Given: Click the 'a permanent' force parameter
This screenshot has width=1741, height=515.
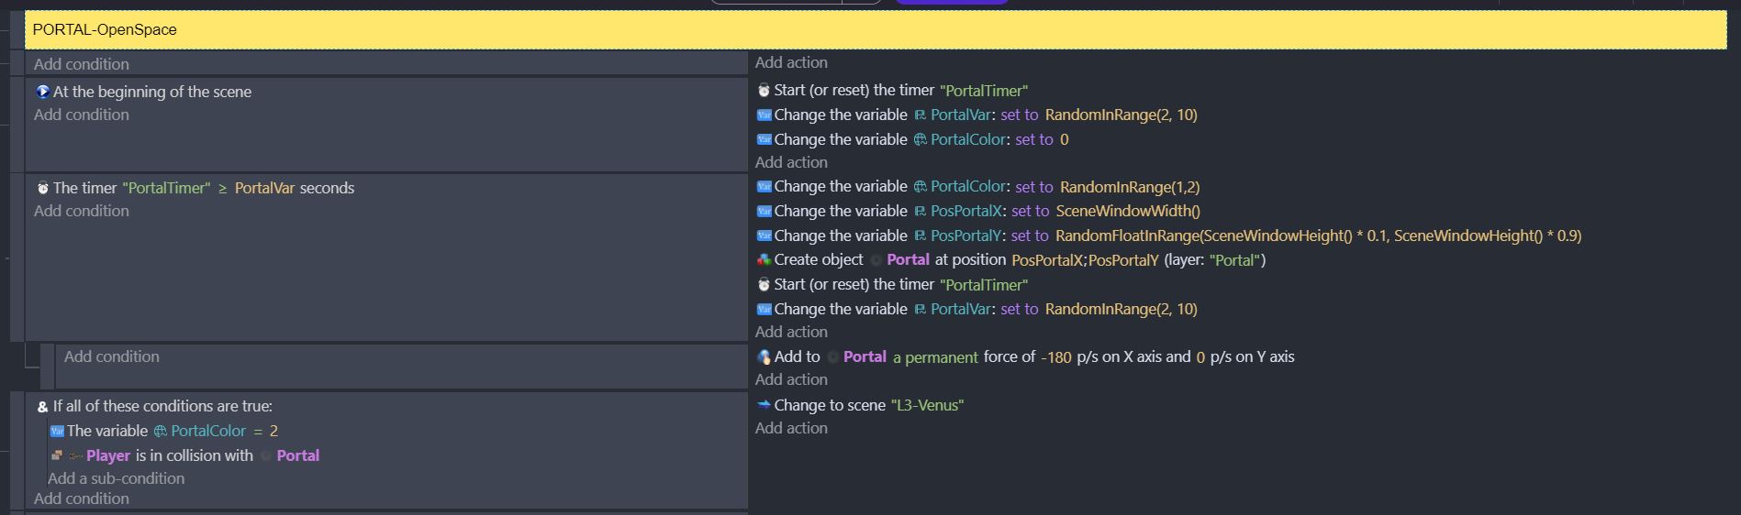Looking at the screenshot, I should click(x=935, y=357).
